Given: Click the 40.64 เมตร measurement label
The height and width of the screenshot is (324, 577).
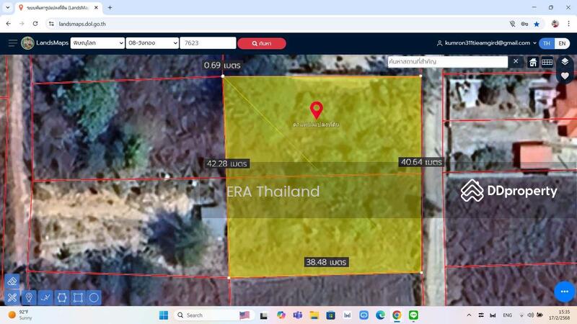Looking at the screenshot, I should (x=421, y=162).
